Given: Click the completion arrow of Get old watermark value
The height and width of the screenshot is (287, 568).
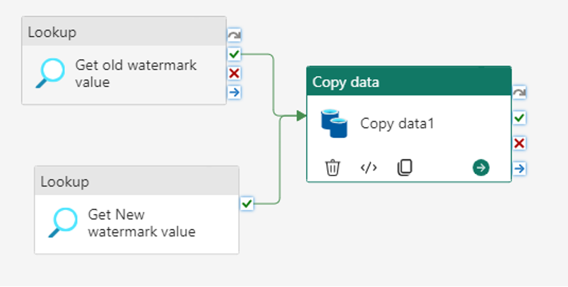Looking at the screenshot, I should click(x=235, y=93).
